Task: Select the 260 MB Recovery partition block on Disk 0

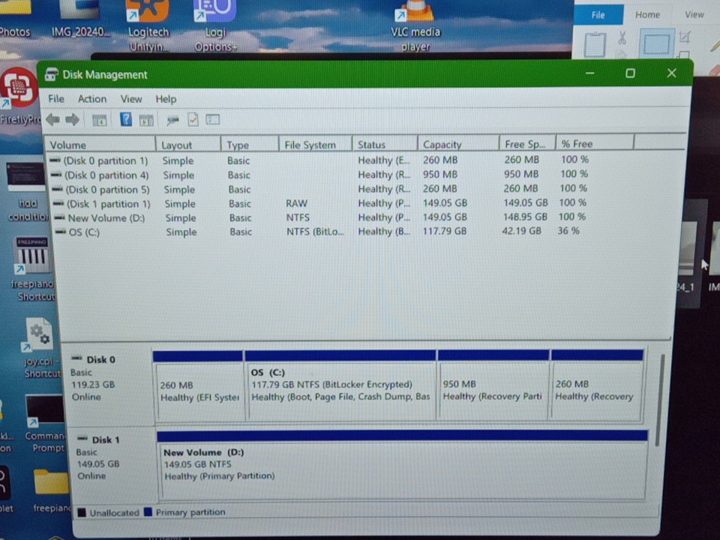Action: [x=596, y=384]
